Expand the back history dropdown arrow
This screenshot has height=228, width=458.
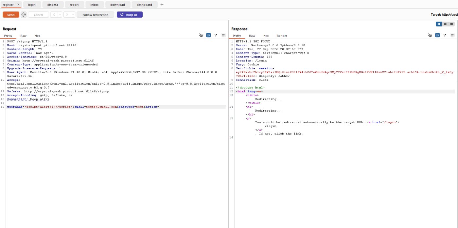click(x=60, y=15)
